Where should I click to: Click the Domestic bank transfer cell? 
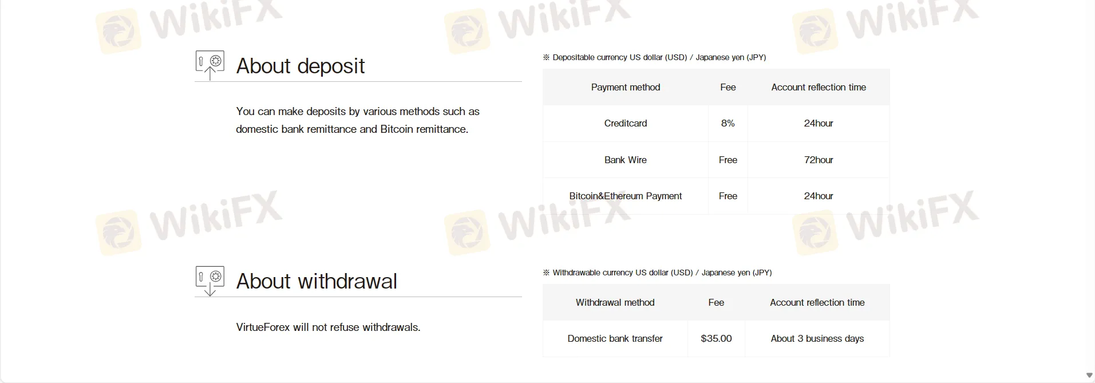[x=615, y=338]
